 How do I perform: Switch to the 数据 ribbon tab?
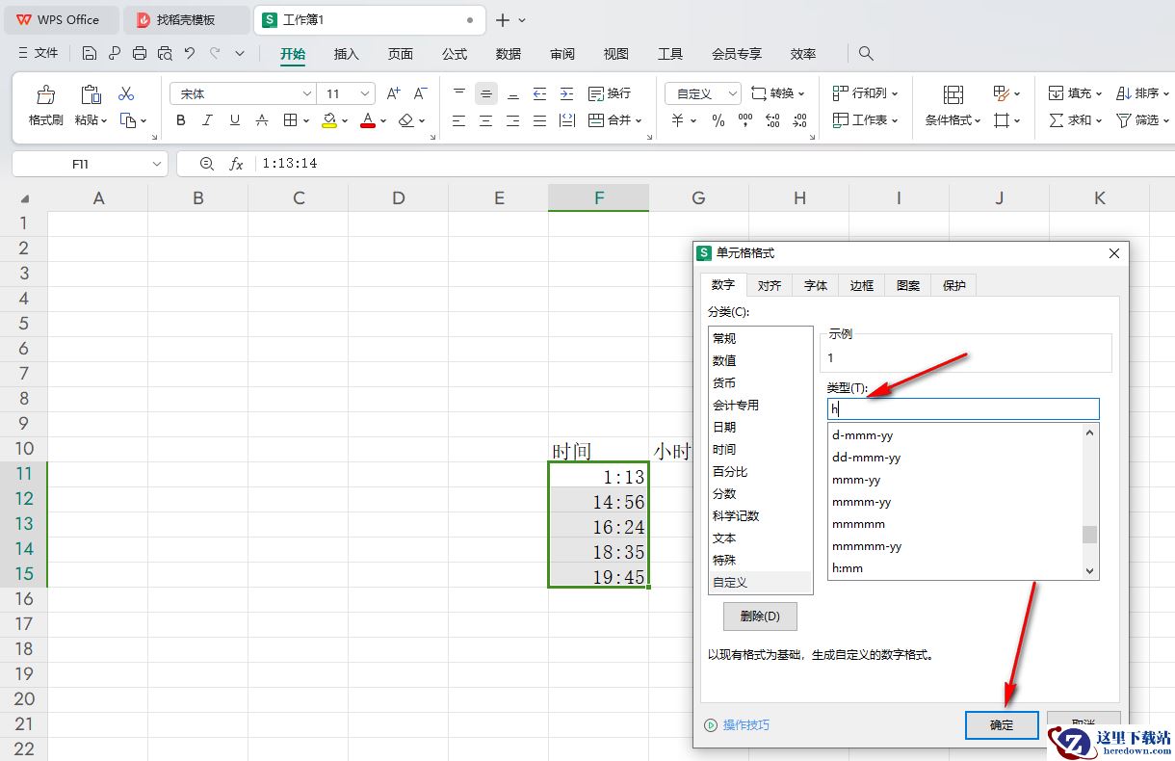click(x=509, y=54)
